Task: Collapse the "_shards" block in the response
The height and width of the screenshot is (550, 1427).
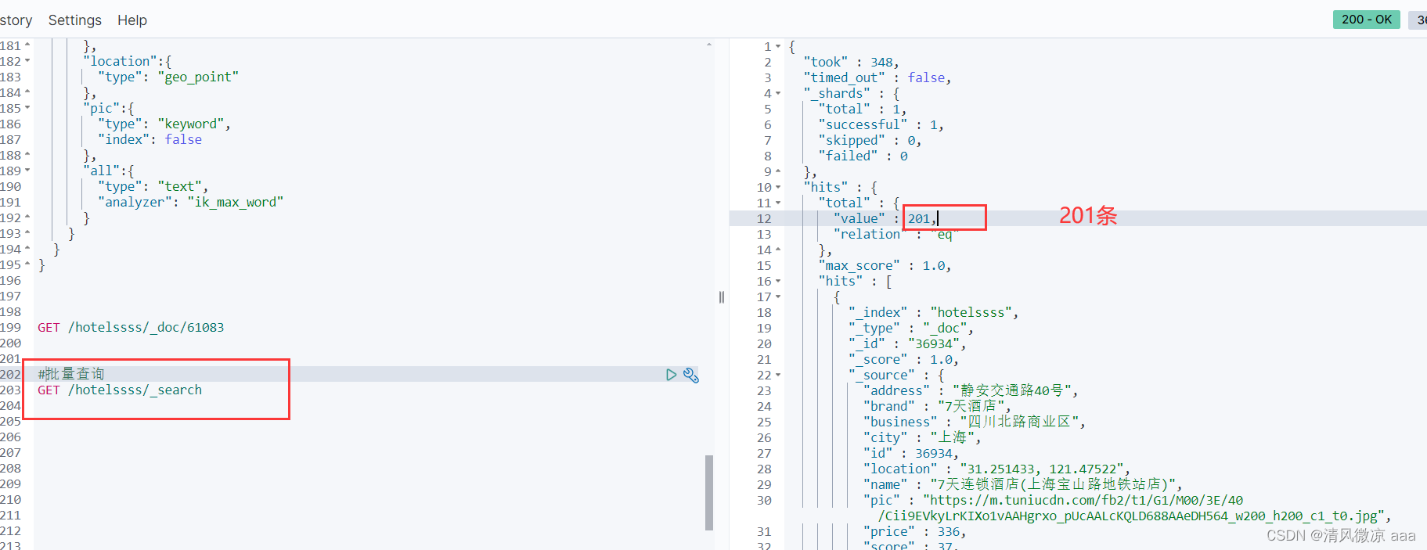Action: click(778, 93)
